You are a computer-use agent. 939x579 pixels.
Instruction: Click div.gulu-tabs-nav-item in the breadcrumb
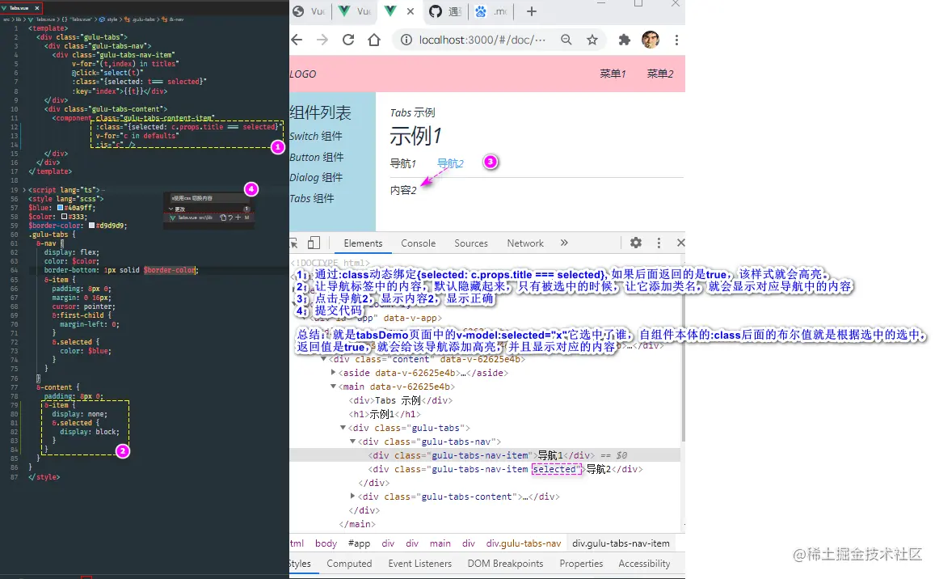pyautogui.click(x=621, y=543)
